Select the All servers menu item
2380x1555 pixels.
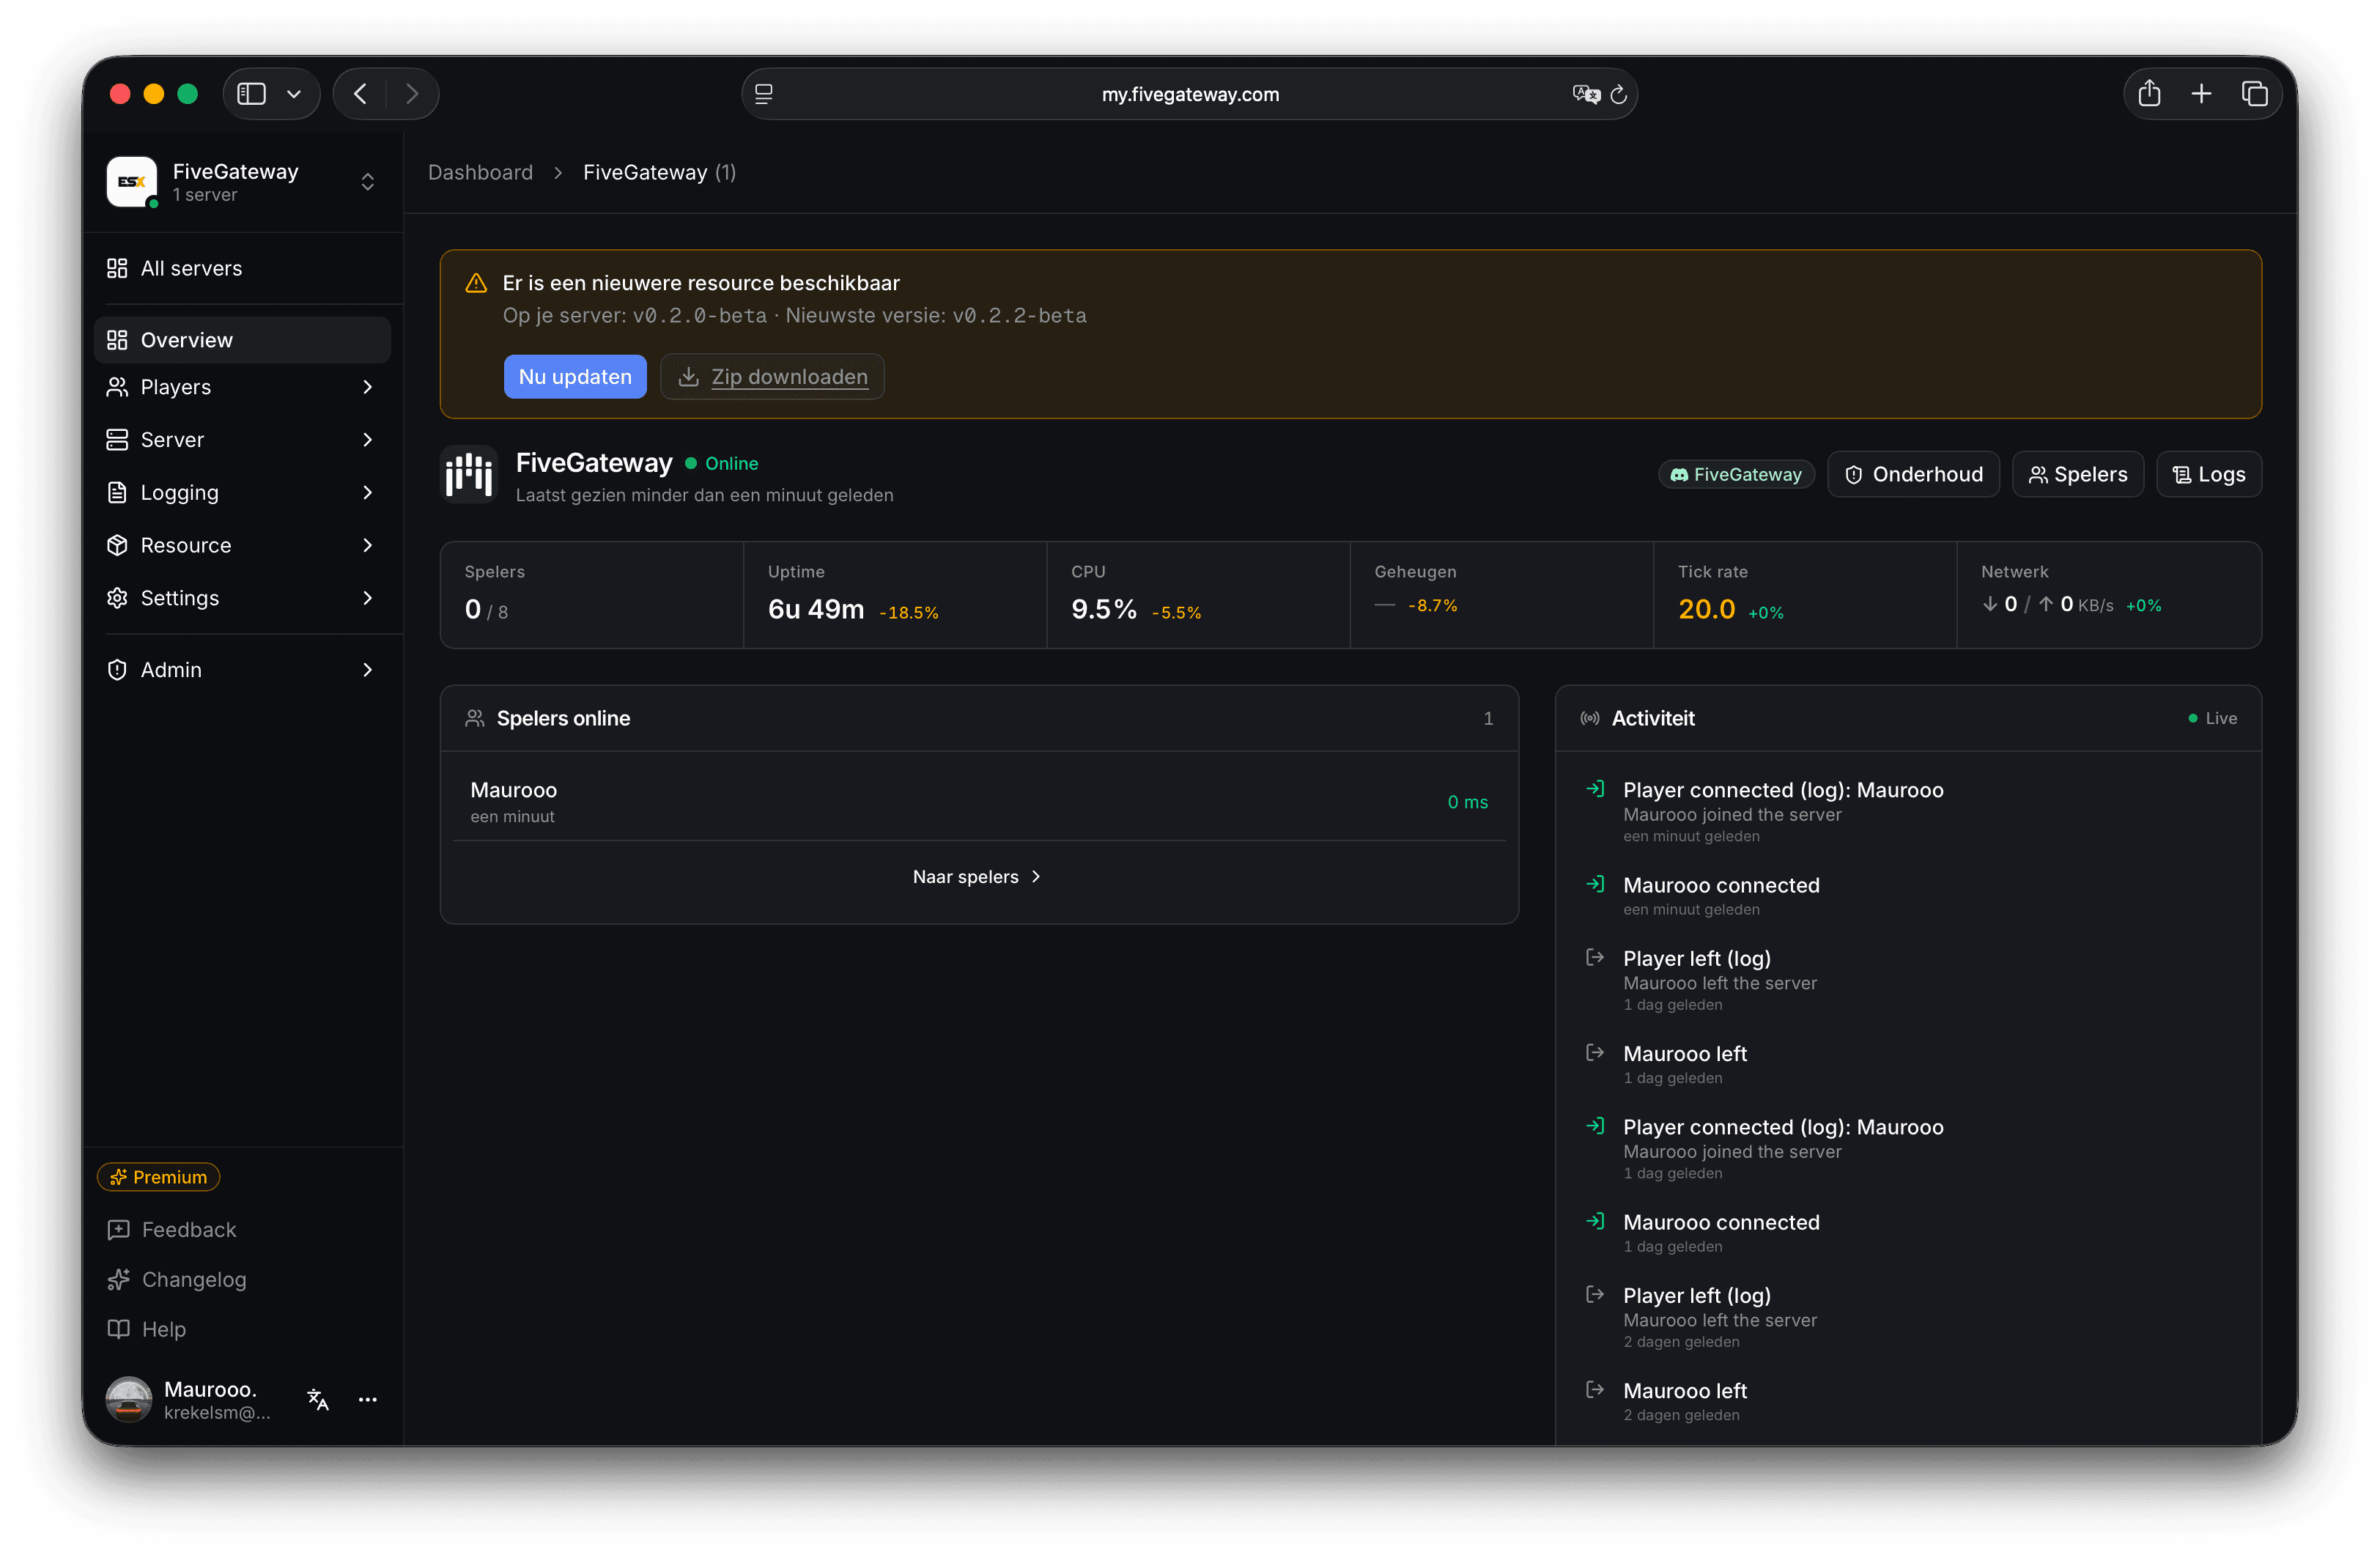190,268
